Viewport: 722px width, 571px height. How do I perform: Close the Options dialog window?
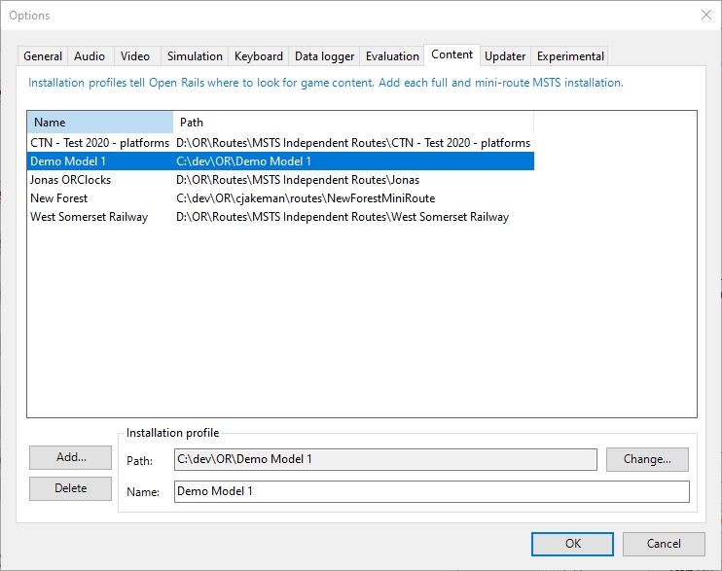coord(705,15)
